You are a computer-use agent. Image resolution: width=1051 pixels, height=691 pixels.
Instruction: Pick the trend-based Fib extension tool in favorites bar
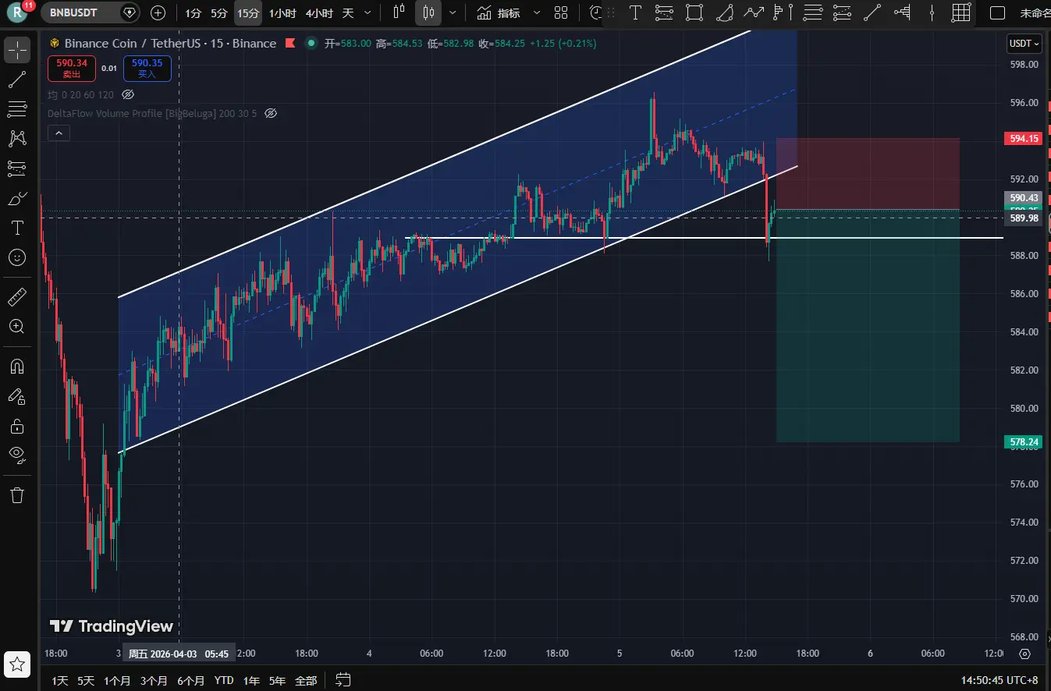pos(843,12)
